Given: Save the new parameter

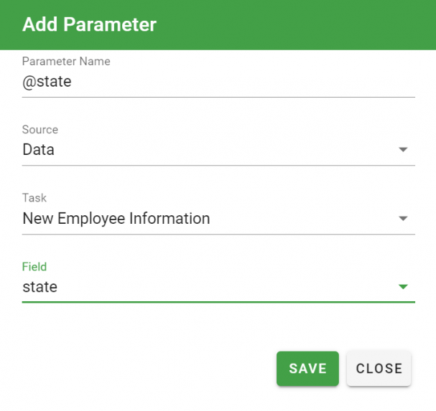Looking at the screenshot, I should tap(307, 369).
